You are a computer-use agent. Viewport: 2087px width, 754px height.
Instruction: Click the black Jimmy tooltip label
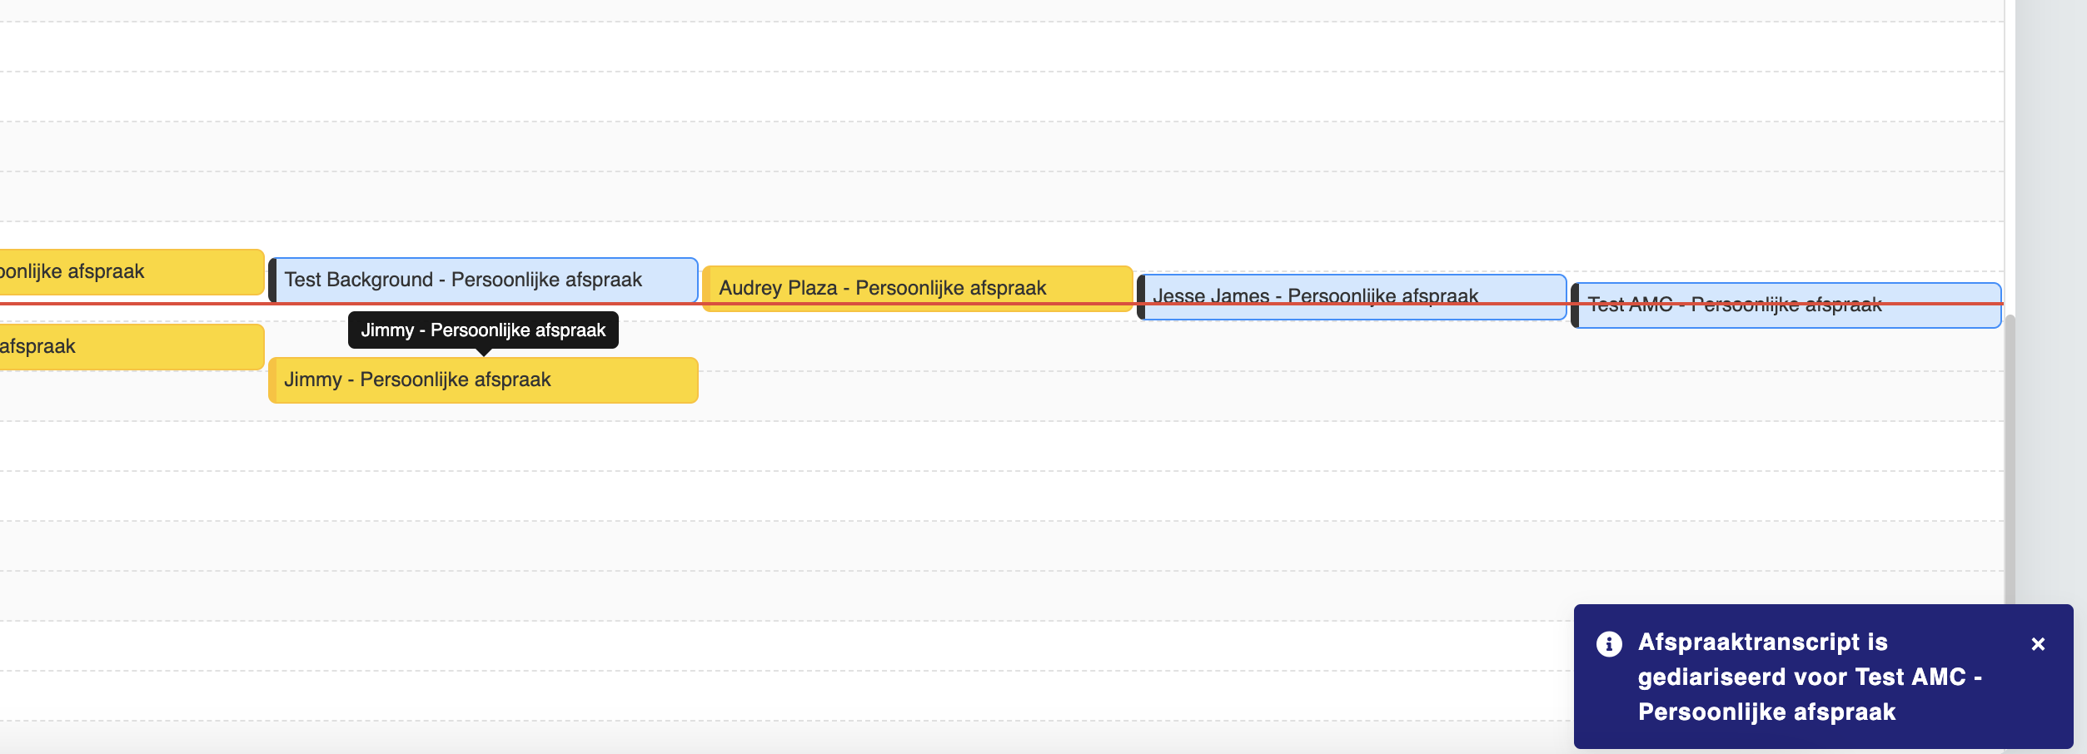pyautogui.click(x=483, y=330)
